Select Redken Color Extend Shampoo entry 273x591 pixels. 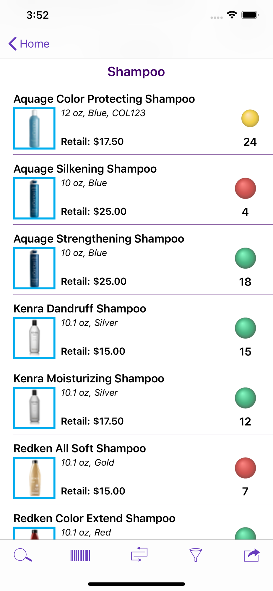[x=94, y=518]
